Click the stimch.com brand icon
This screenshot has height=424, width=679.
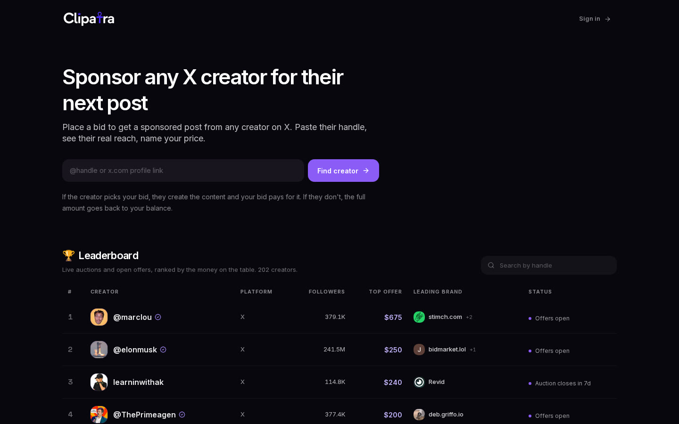(x=419, y=317)
